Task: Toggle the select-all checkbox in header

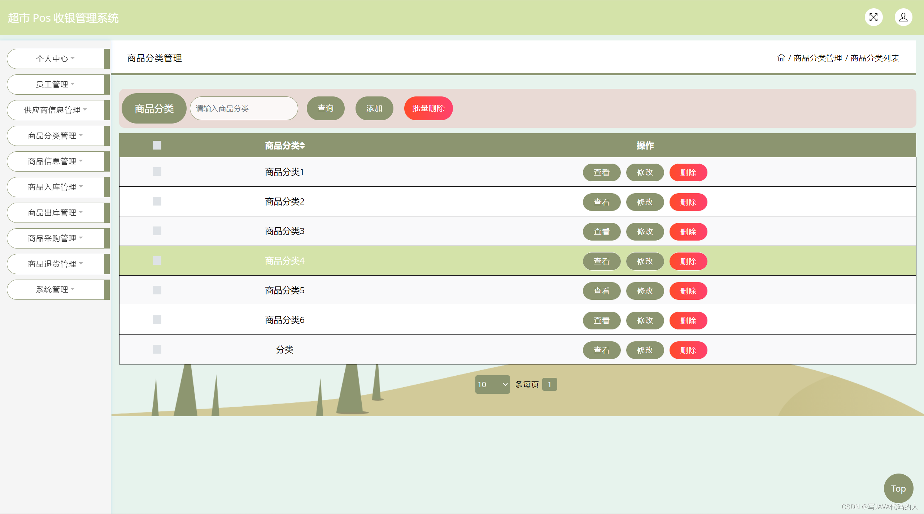Action: (157, 145)
